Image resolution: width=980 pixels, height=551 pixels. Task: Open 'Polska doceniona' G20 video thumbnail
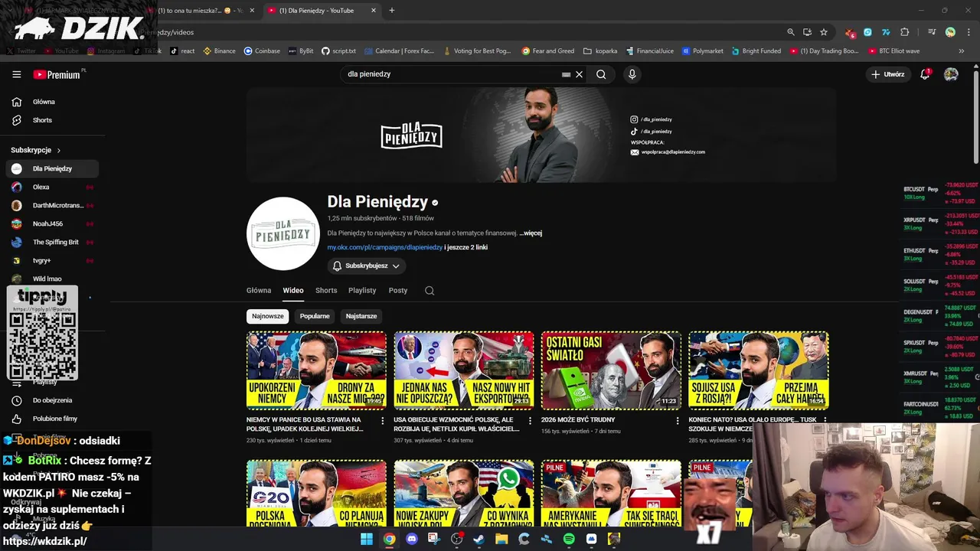(x=316, y=493)
